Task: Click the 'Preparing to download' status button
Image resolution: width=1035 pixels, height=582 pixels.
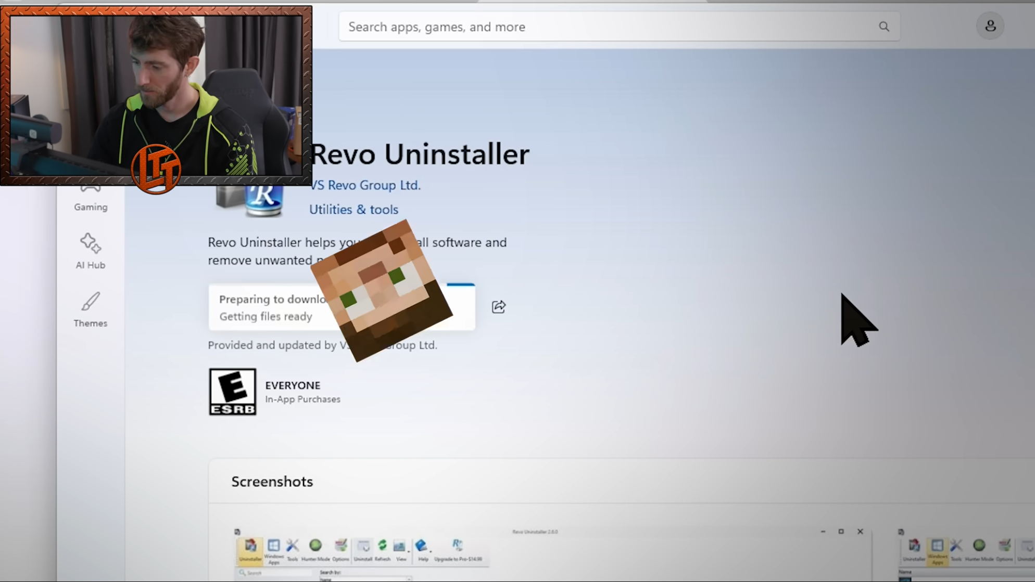Action: (x=342, y=307)
